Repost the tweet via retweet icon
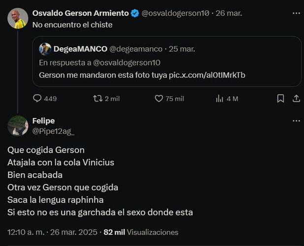Screen dimensions: 304x246 (98, 98)
